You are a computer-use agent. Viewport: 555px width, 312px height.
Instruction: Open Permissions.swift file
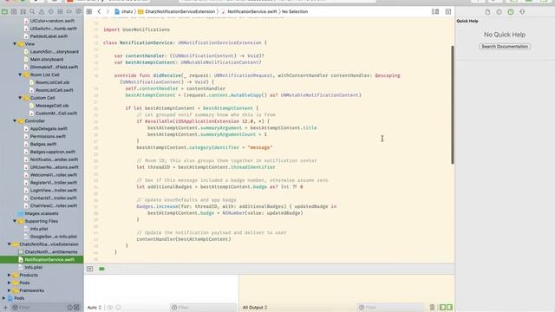[48, 136]
